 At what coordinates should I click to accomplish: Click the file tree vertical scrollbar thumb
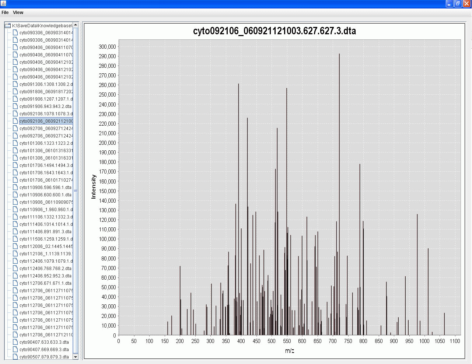pos(76,190)
